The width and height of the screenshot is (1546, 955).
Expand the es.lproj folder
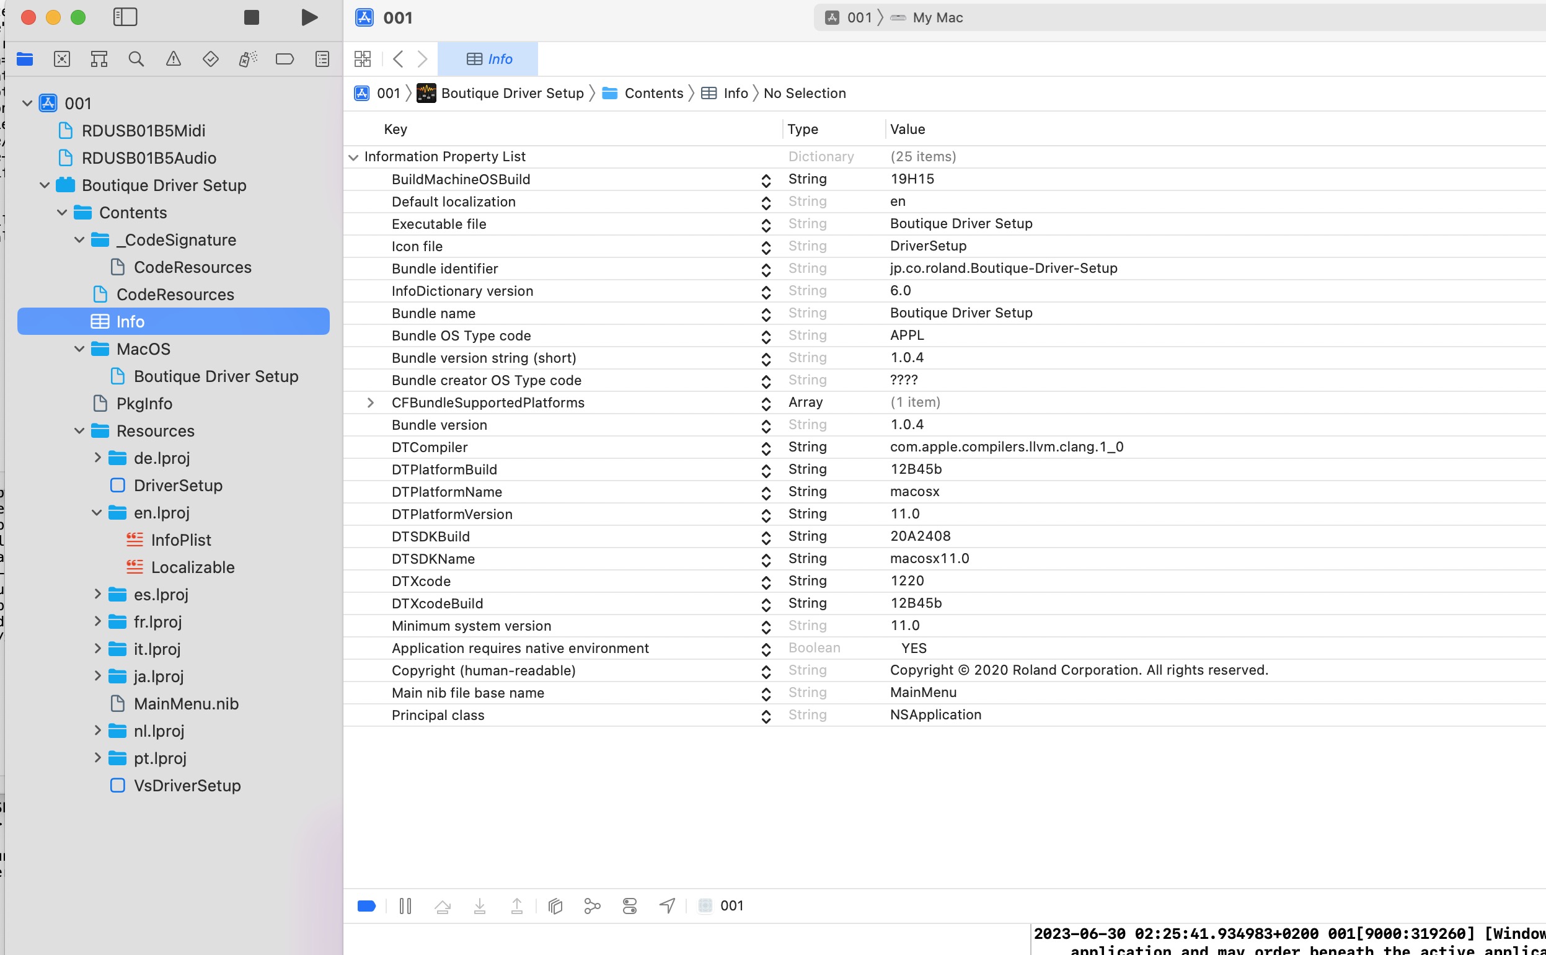click(x=97, y=593)
